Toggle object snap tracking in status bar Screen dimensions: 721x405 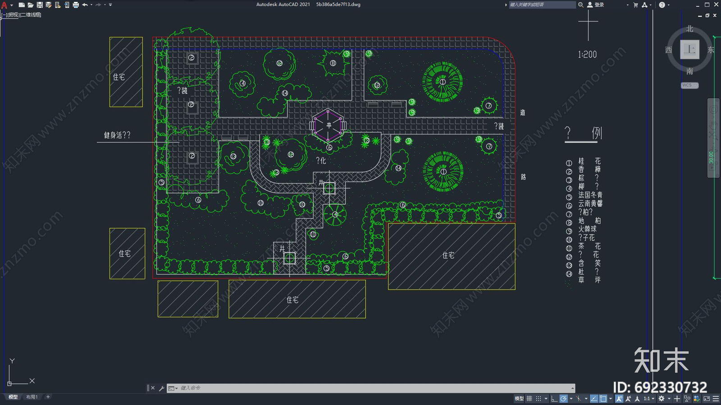tap(594, 398)
